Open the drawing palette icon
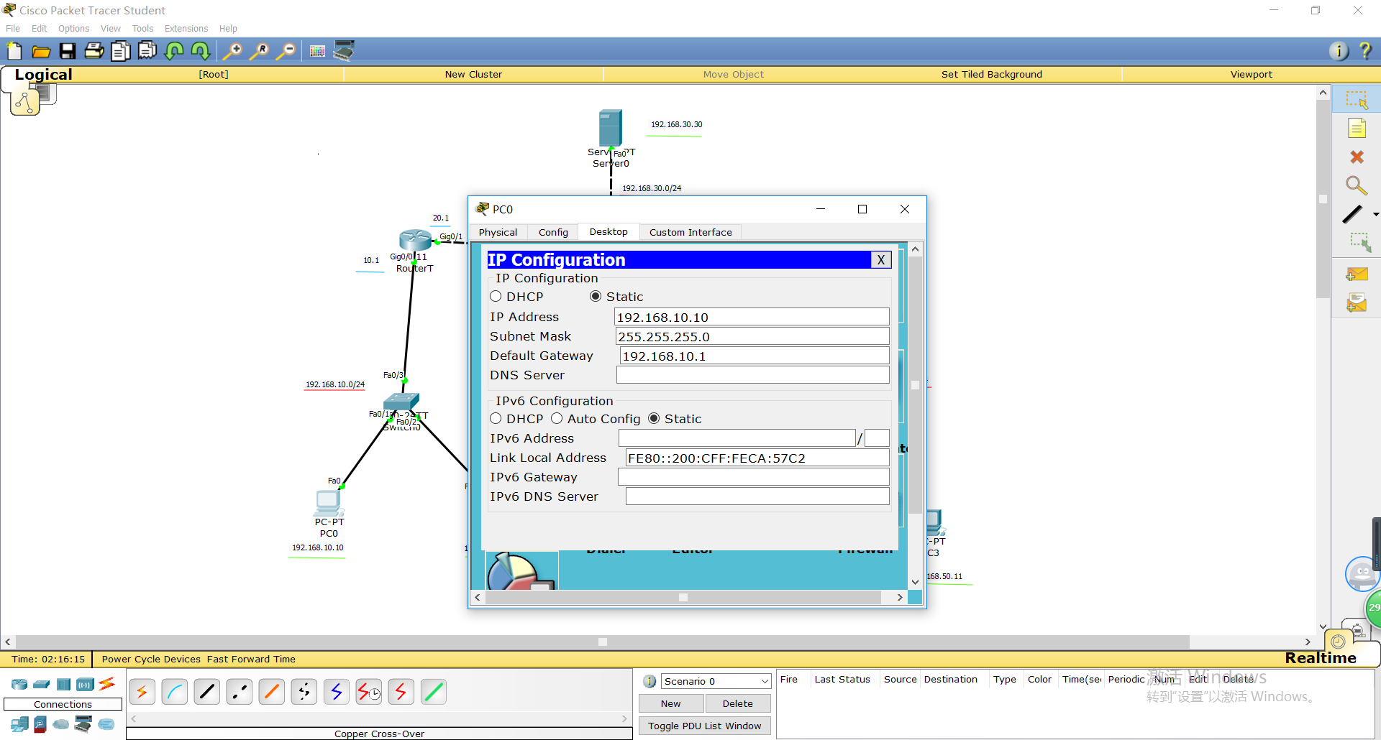Viewport: 1381px width, 740px height. 317,51
